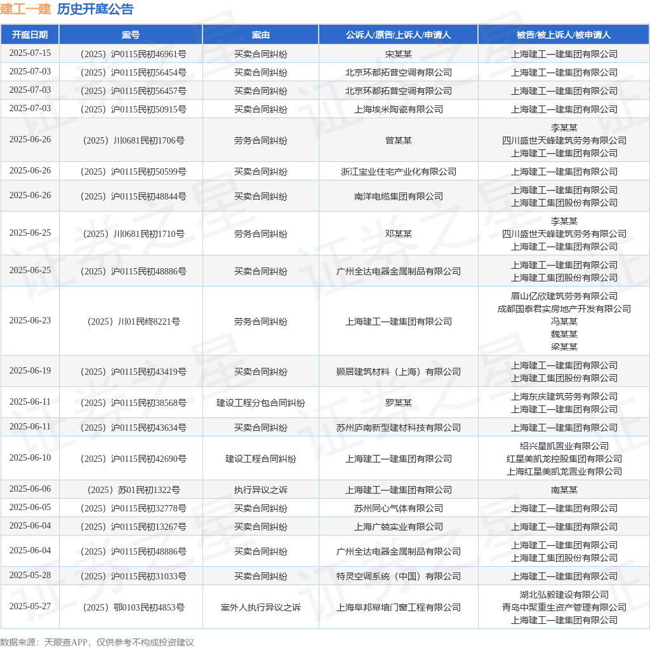The width and height of the screenshot is (650, 648).
Task: Select case number 沪0115民初46961号
Action: pos(133,55)
